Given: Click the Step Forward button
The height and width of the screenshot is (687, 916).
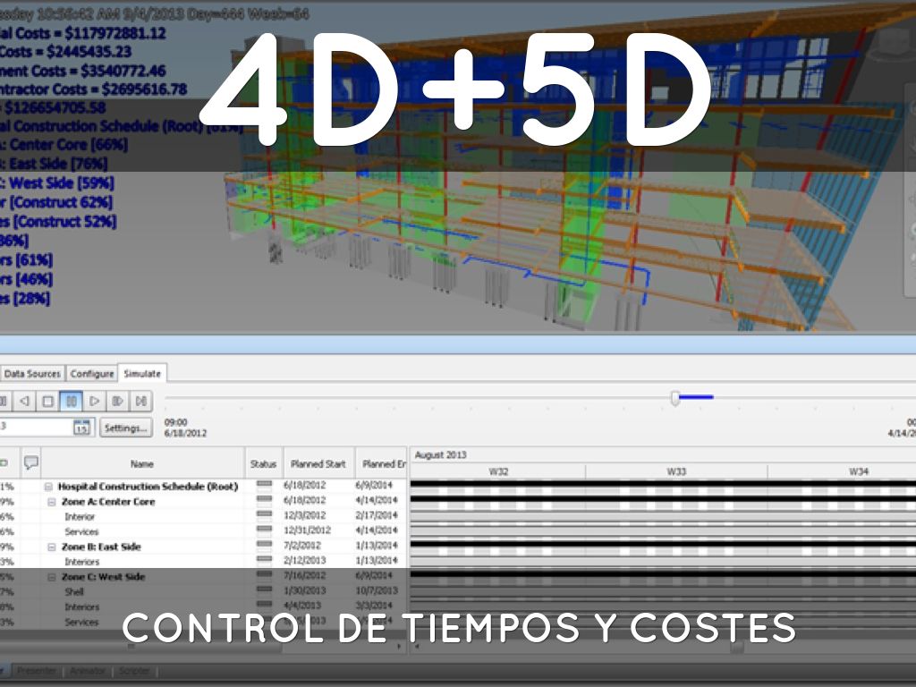Looking at the screenshot, I should click(118, 402).
